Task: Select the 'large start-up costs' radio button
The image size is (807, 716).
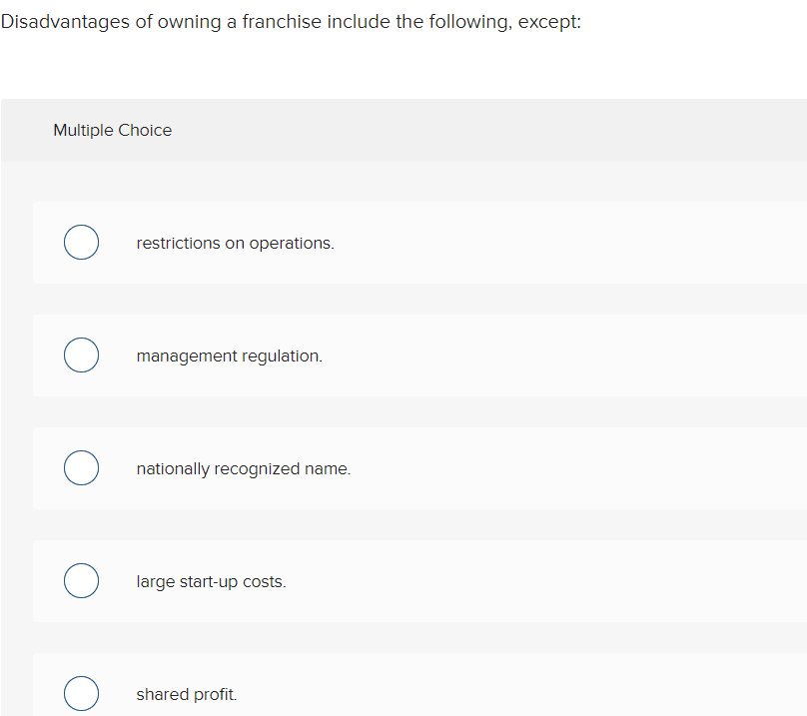Action: click(81, 580)
